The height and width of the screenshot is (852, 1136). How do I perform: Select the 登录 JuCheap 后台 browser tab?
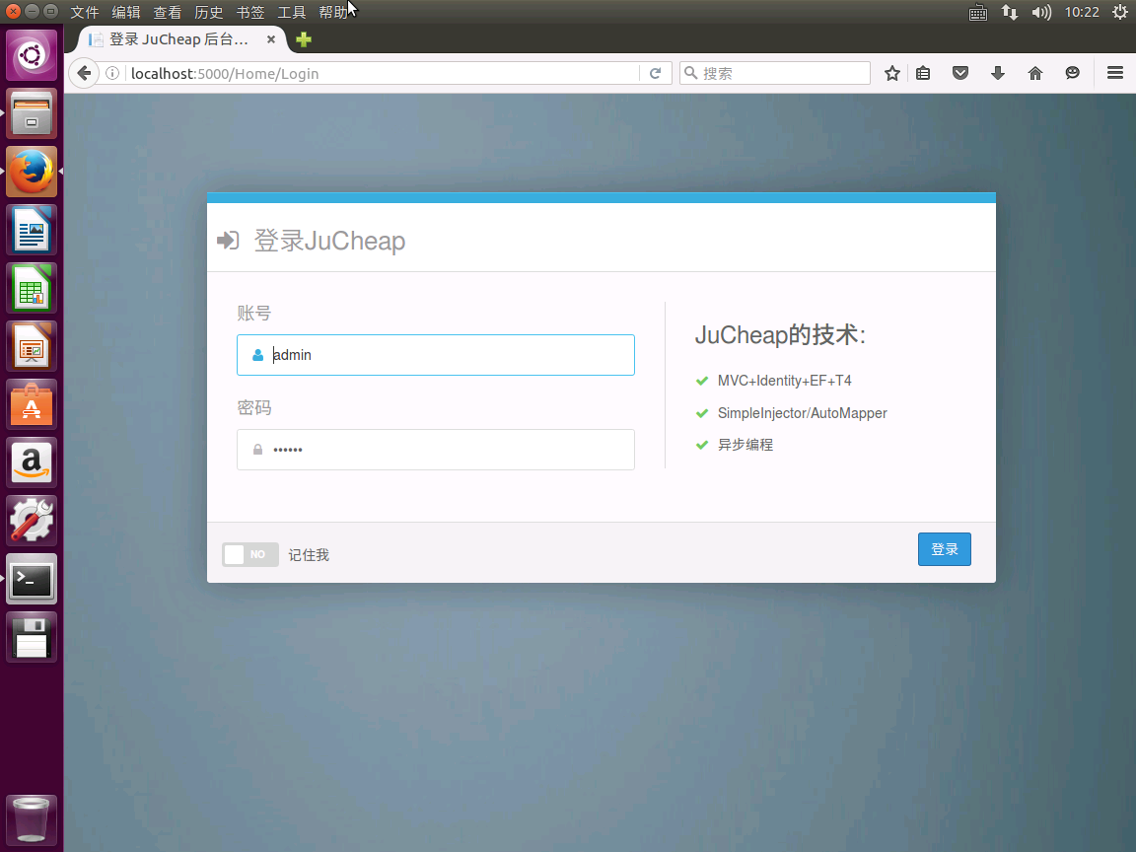pos(178,39)
